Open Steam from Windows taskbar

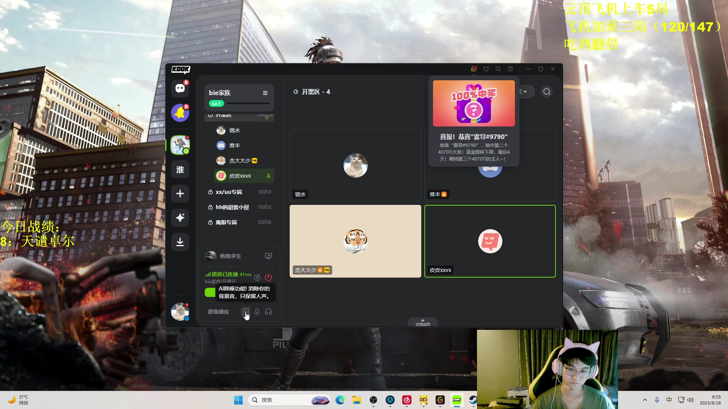[x=473, y=400]
